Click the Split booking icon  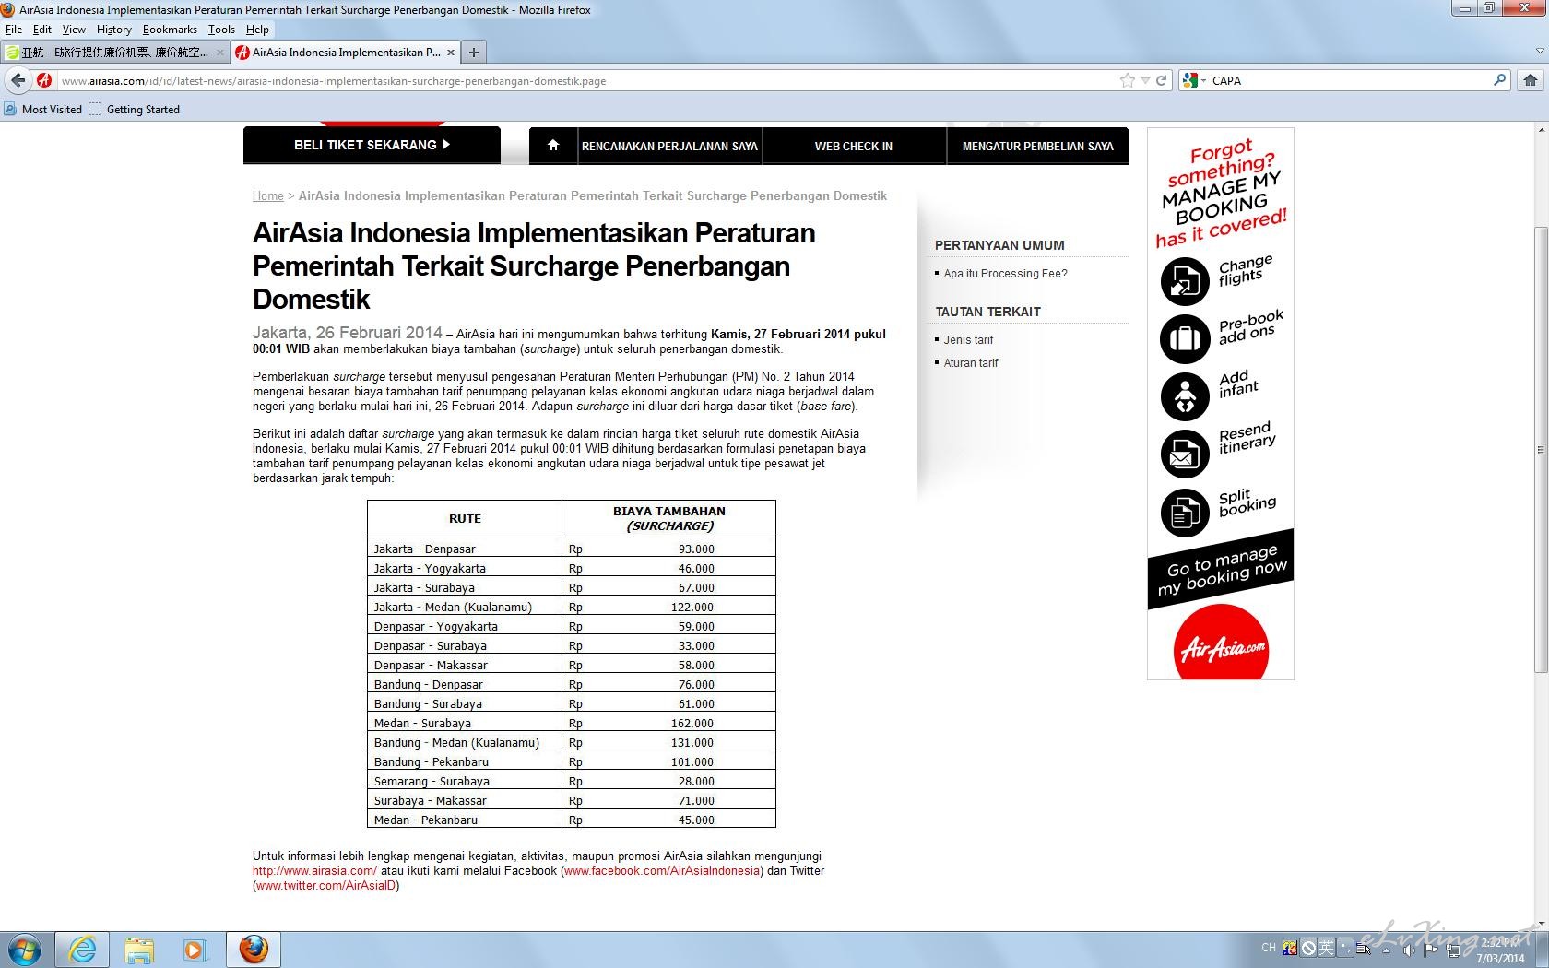click(1185, 512)
